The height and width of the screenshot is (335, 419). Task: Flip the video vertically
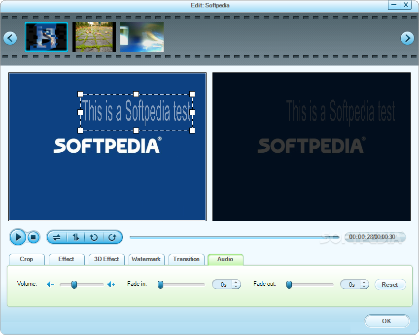click(x=76, y=237)
